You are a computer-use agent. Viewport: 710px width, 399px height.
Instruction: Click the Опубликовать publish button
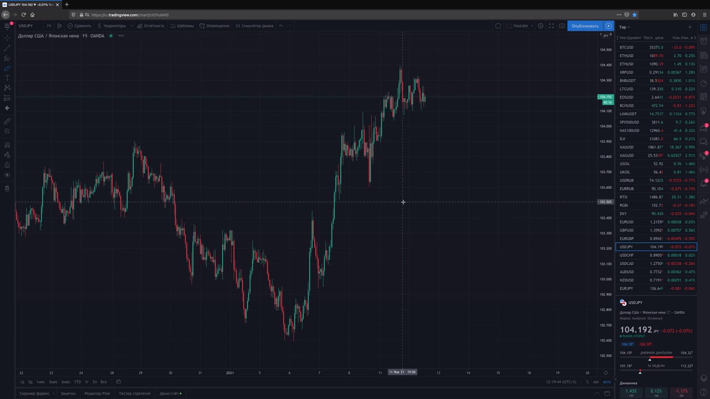click(x=585, y=25)
